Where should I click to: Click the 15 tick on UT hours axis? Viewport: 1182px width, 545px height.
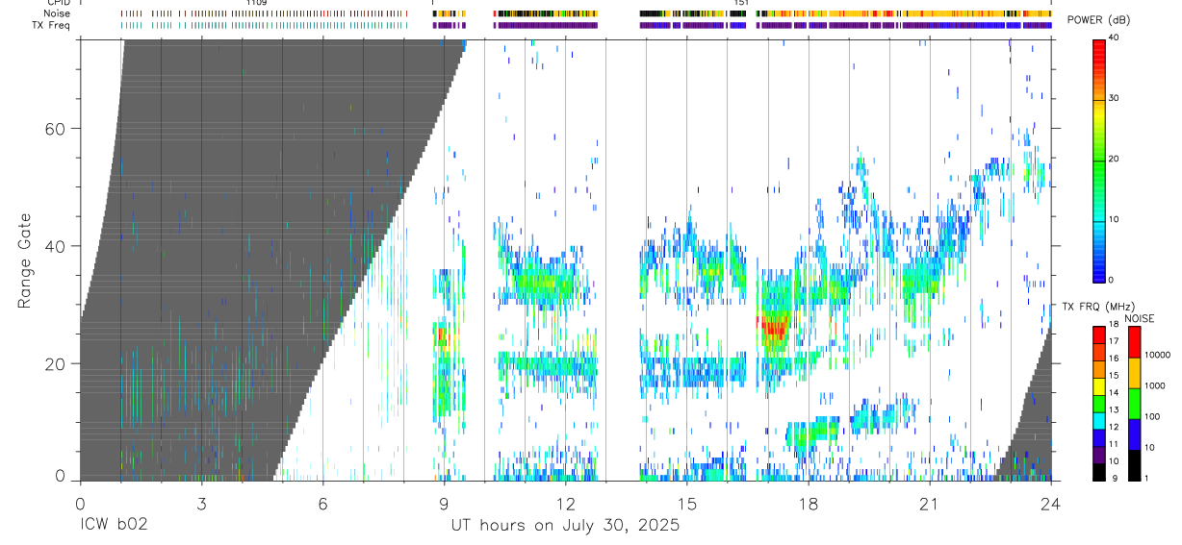coord(686,504)
